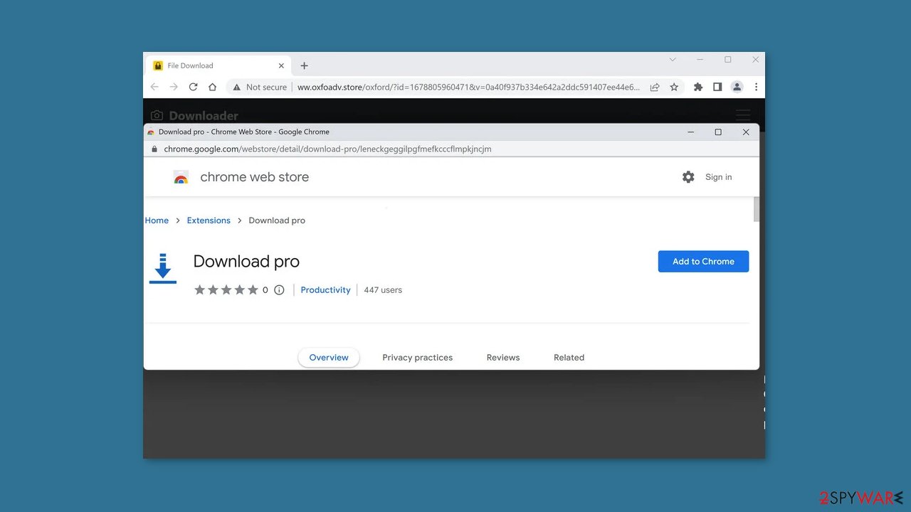Close the File Download tab
This screenshot has height=512, width=911.
(x=281, y=65)
